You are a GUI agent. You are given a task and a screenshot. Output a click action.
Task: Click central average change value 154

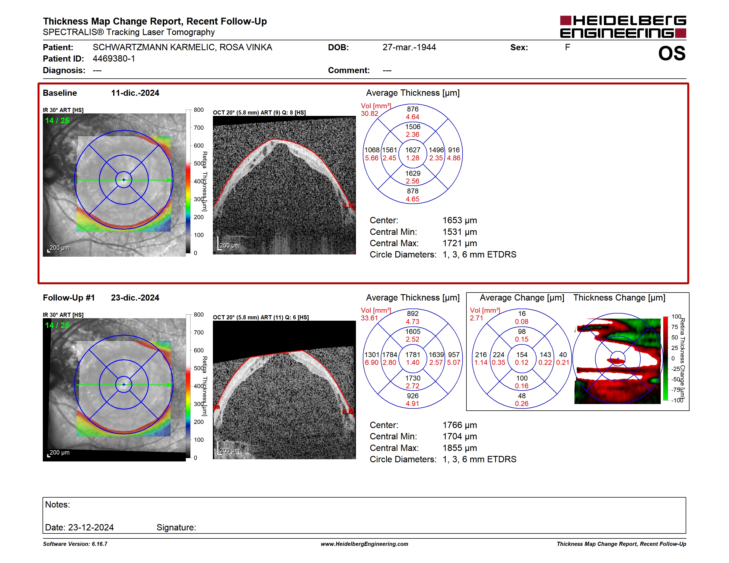[x=522, y=355]
